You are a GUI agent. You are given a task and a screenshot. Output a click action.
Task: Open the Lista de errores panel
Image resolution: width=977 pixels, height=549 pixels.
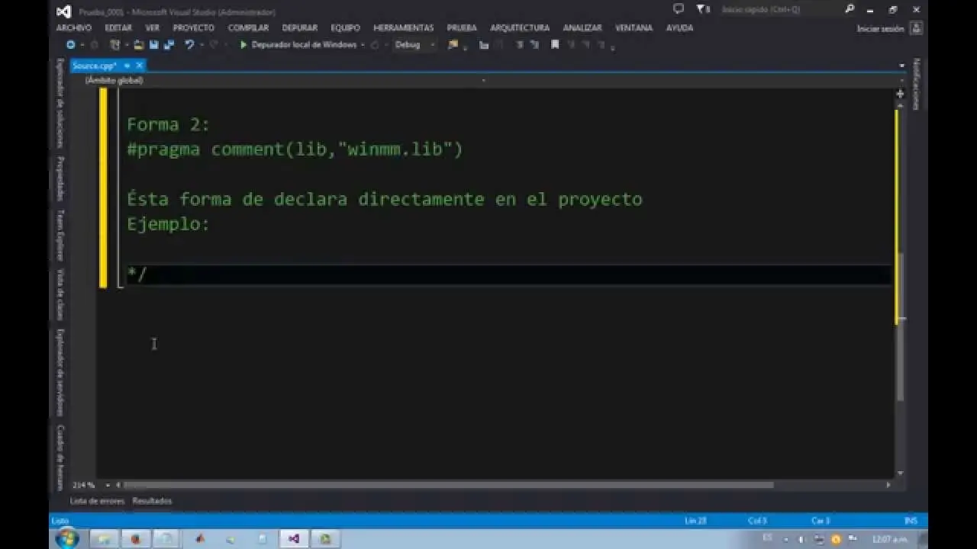[97, 501]
